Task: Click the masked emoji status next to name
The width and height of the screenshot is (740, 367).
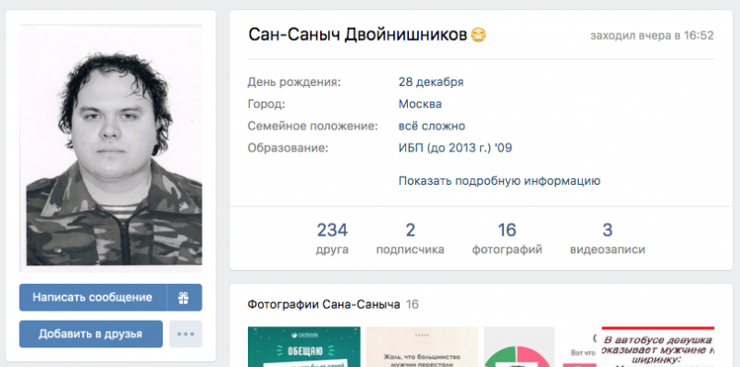Action: (x=478, y=35)
